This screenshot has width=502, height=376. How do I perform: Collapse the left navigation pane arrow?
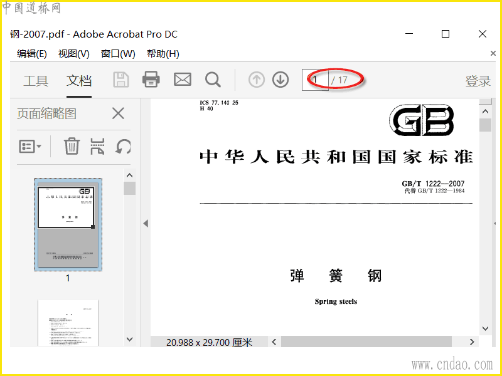click(146, 223)
